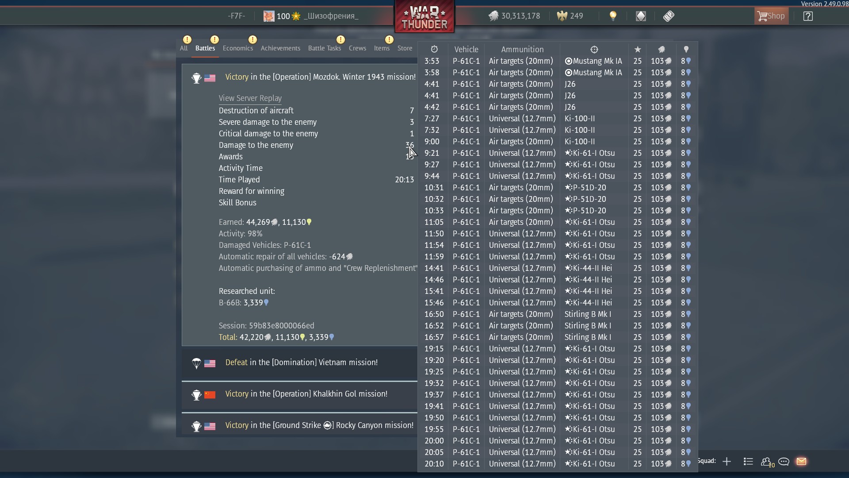Click the squad list icon
This screenshot has height=478, width=849.
748,462
